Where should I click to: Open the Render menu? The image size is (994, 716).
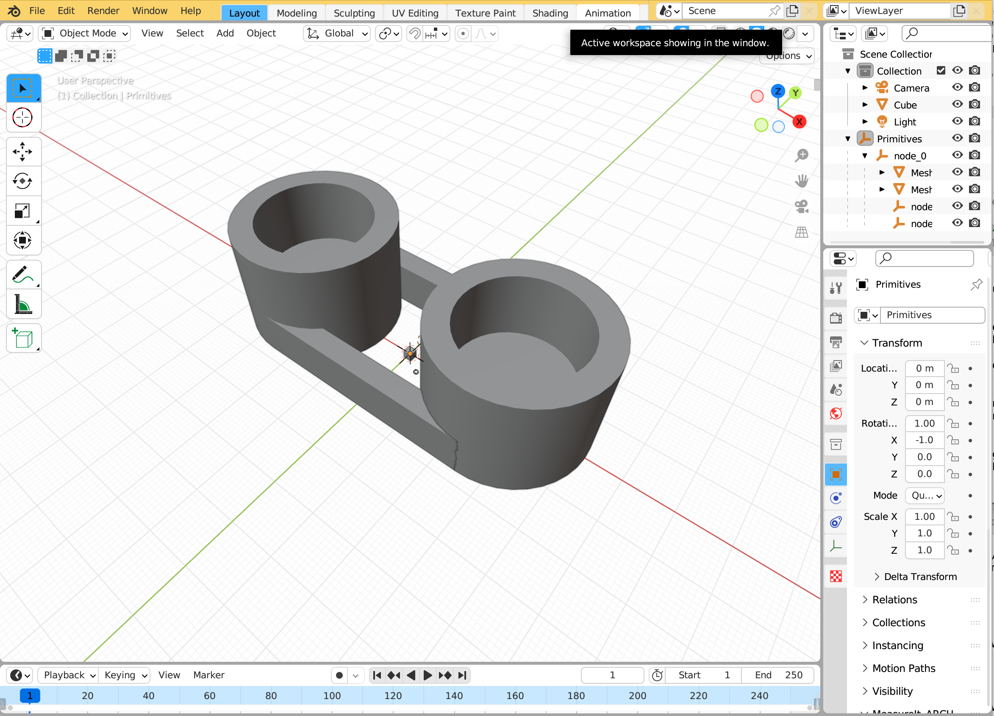[103, 11]
